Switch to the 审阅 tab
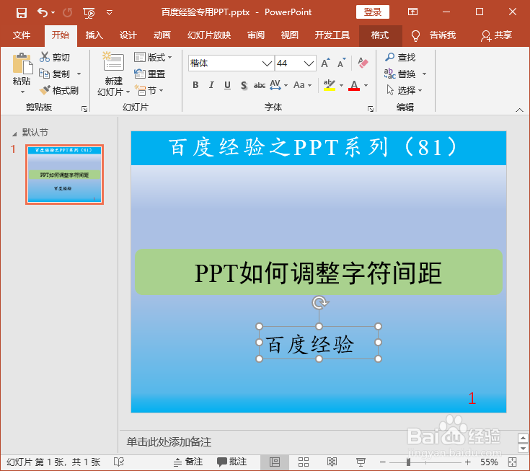 pyautogui.click(x=256, y=35)
